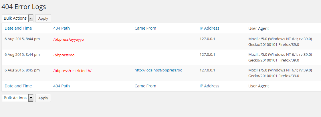Click the 404 Error Logs page heading
Image resolution: width=321 pixels, height=117 pixels.
coord(24,7)
